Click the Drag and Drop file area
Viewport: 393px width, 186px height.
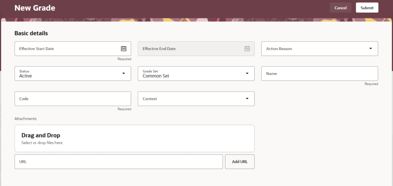pos(134,139)
